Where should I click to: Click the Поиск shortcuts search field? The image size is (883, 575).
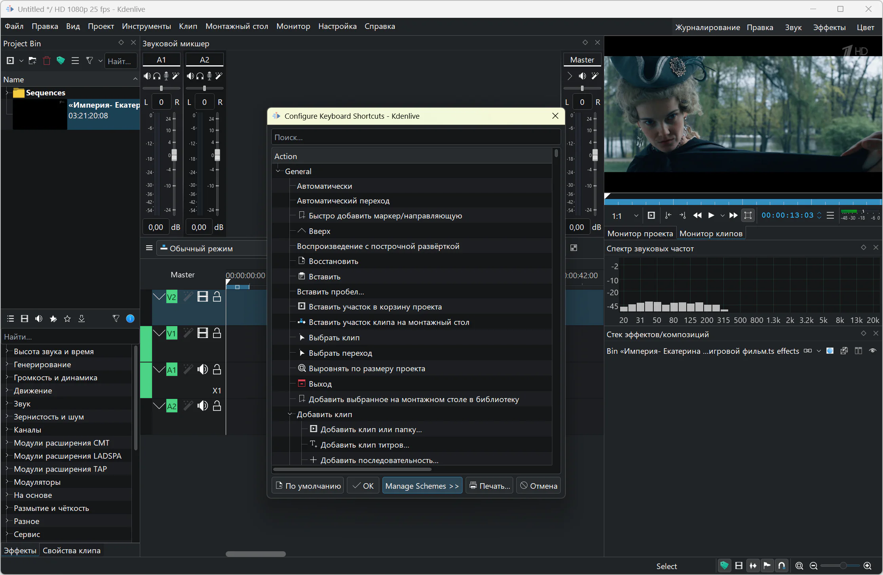(416, 137)
